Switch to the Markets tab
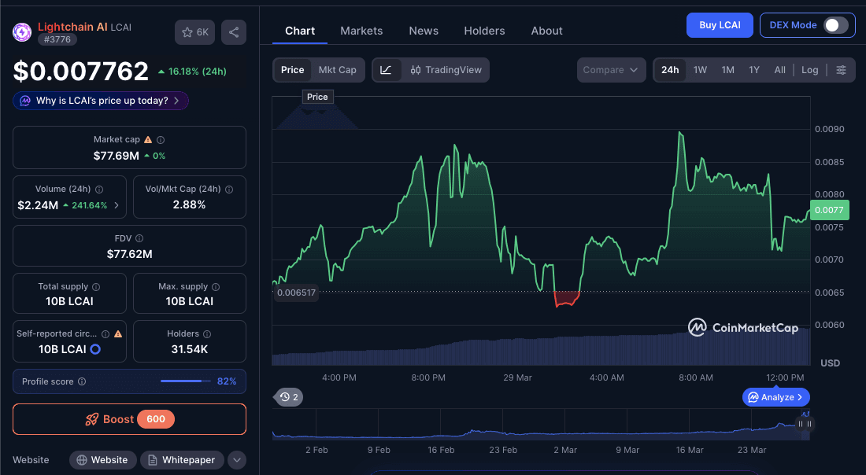 [x=361, y=31]
